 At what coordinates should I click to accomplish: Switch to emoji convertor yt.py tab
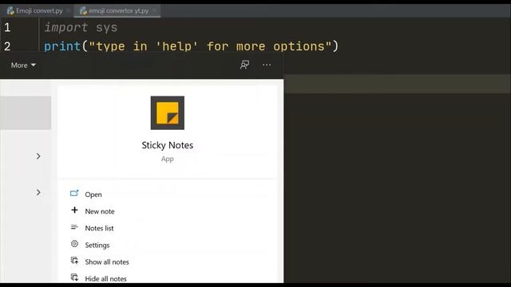point(118,10)
